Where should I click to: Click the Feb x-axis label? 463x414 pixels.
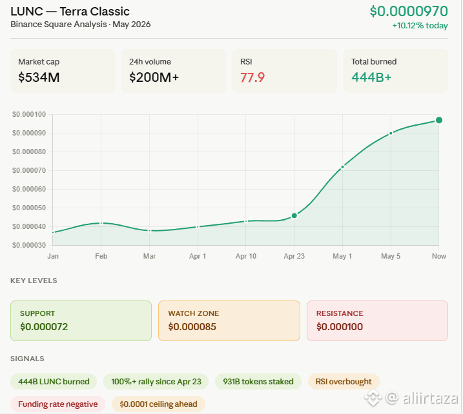click(101, 256)
